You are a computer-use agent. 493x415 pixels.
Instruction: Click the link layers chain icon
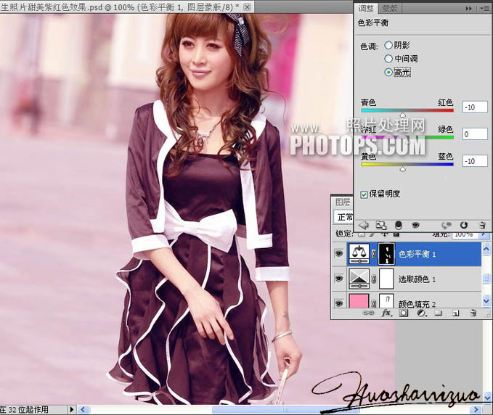(x=369, y=313)
